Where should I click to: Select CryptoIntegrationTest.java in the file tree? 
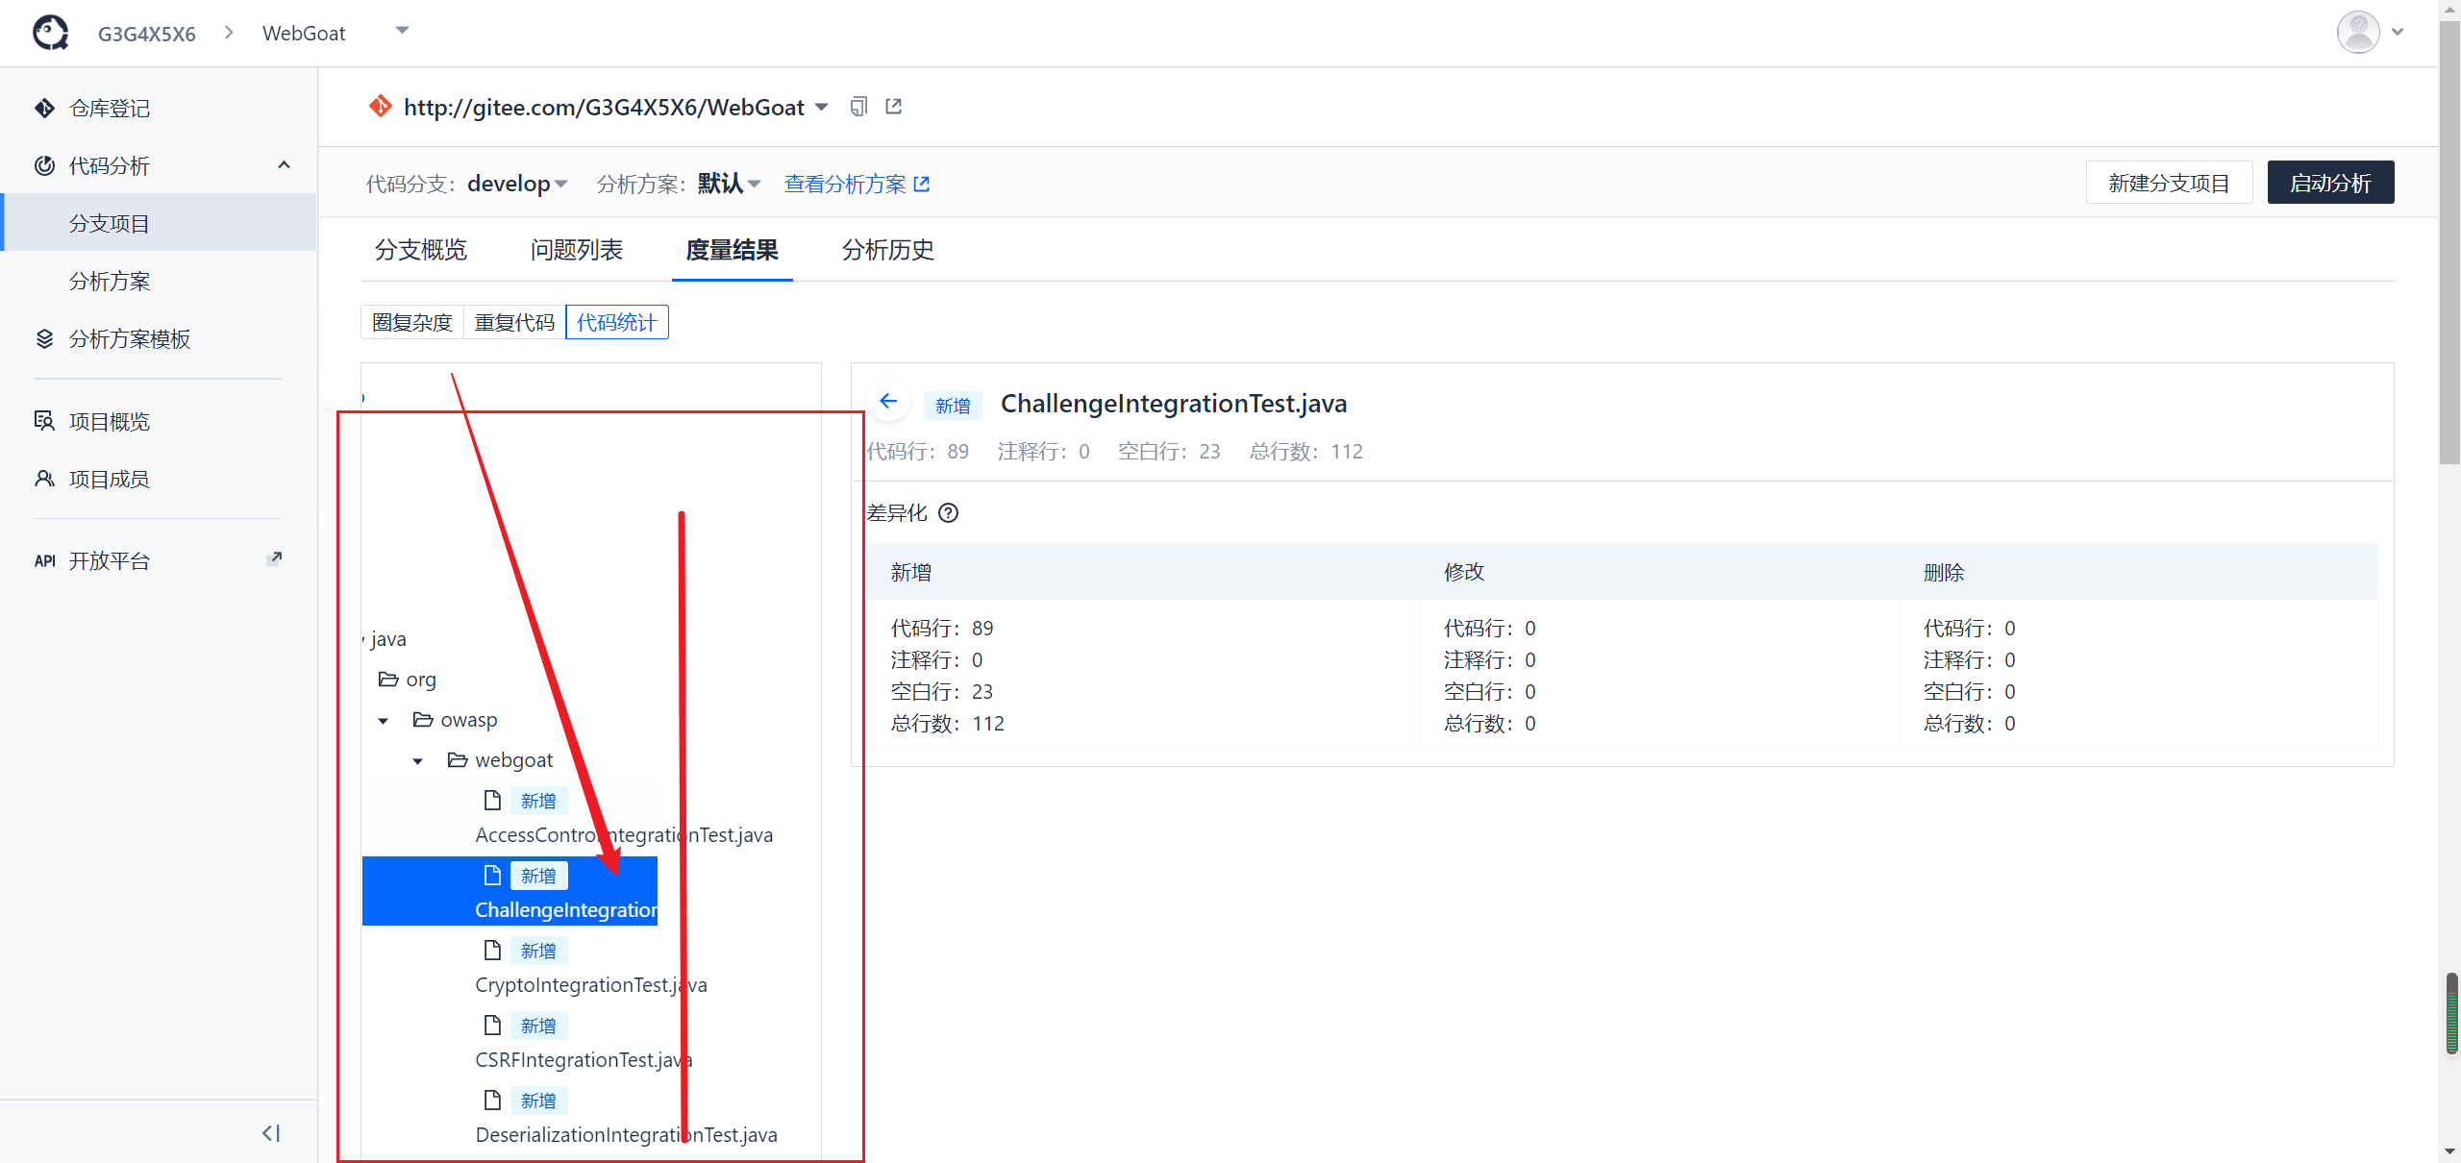coord(590,984)
